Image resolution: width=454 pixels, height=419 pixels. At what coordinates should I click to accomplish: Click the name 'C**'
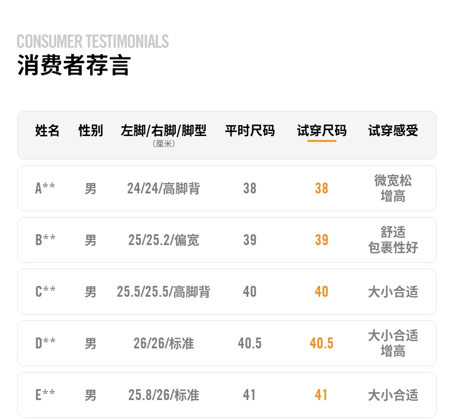(45, 292)
